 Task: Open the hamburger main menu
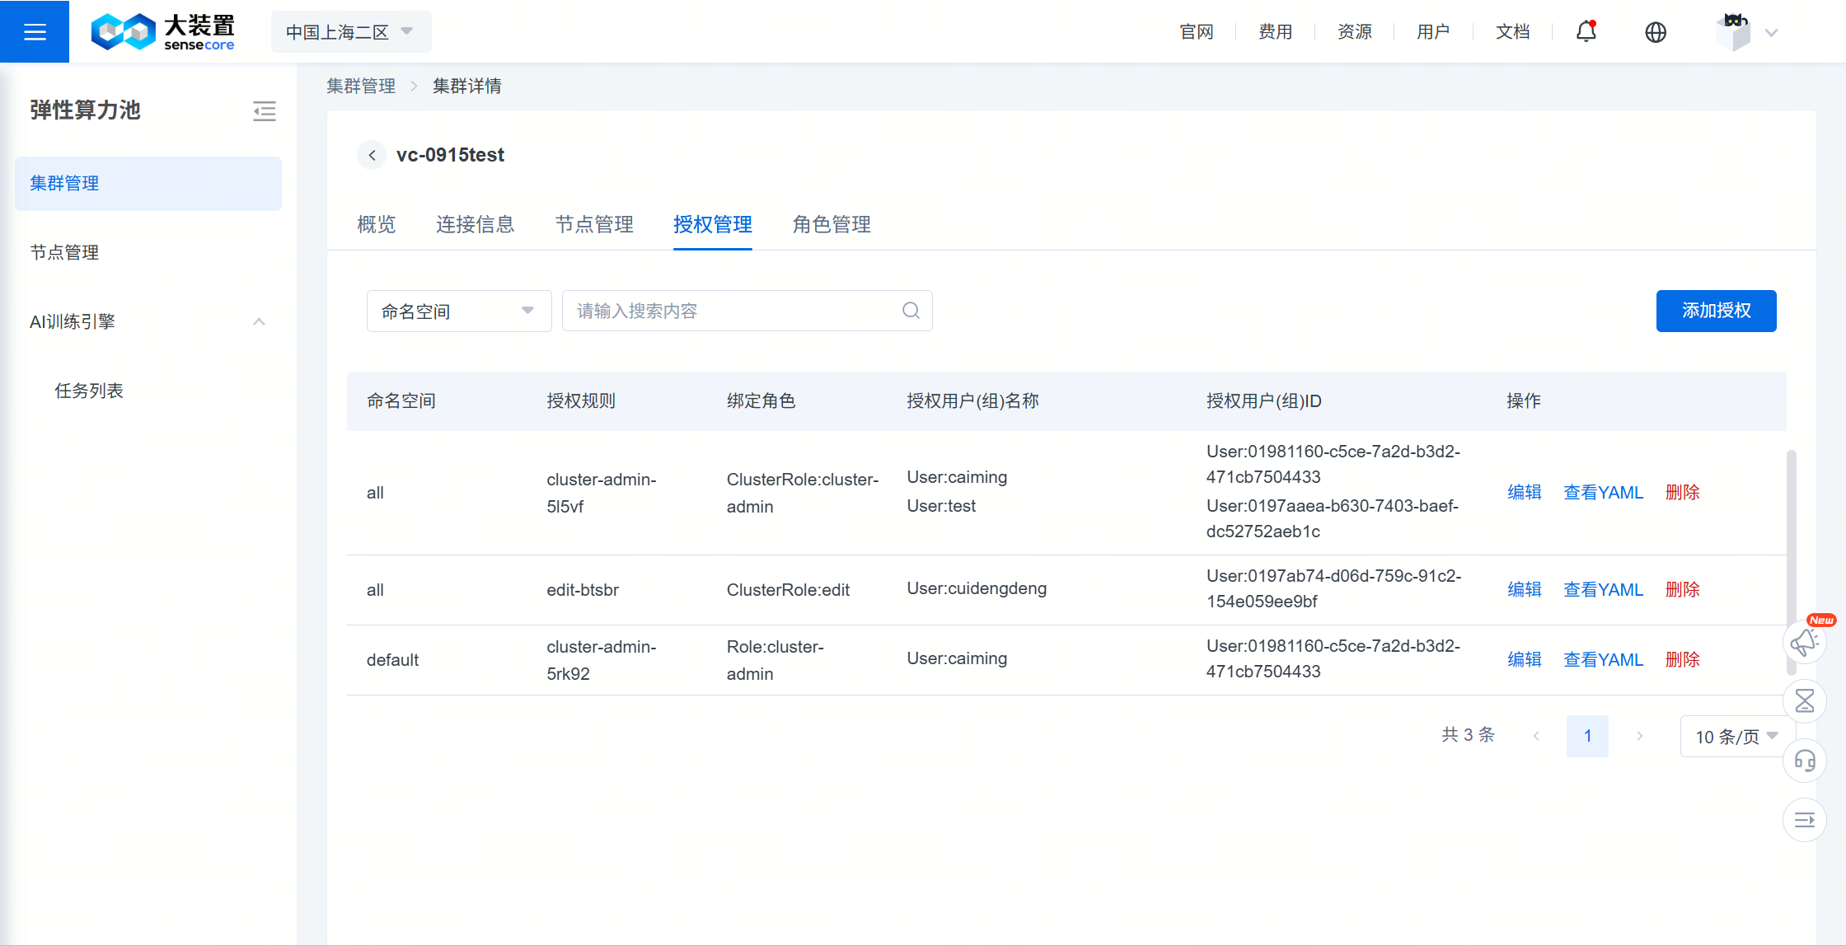pos(35,31)
